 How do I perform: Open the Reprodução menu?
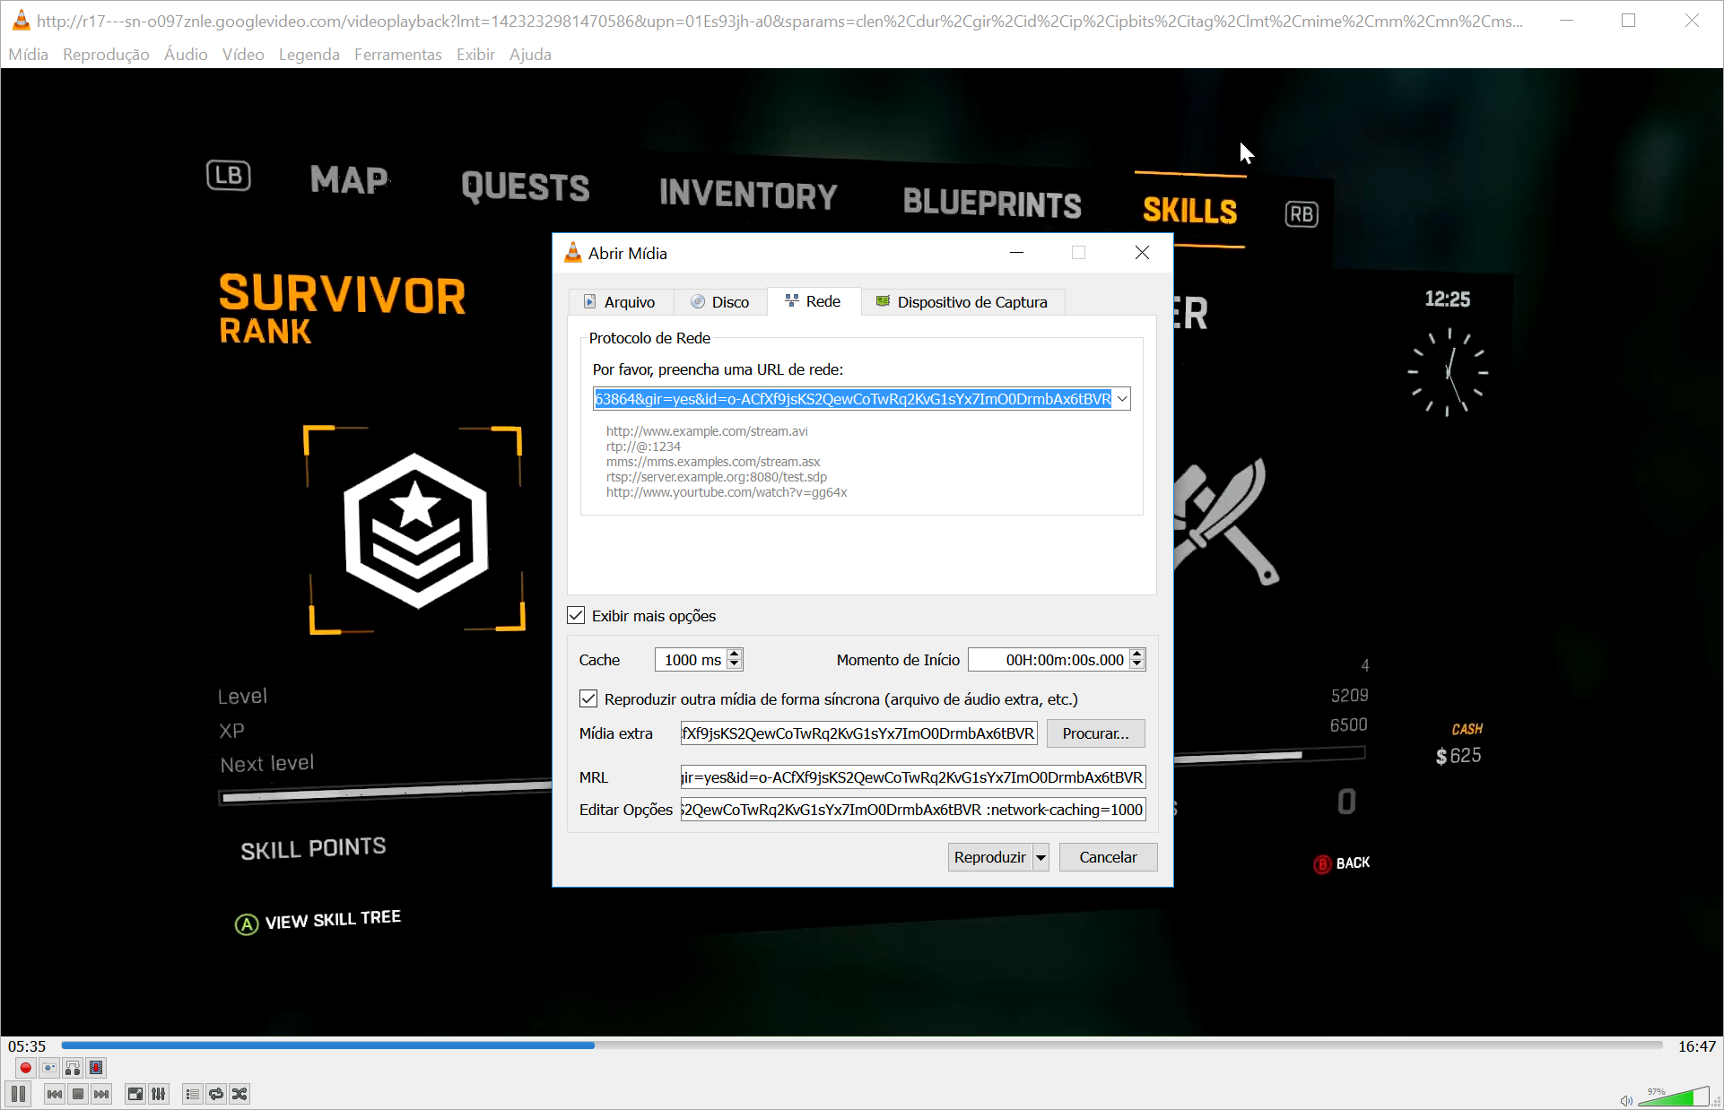(106, 55)
